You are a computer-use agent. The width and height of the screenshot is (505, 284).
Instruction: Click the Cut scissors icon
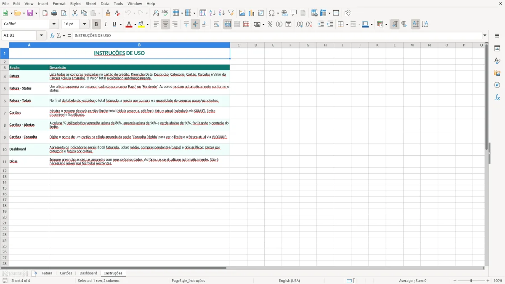(75, 13)
